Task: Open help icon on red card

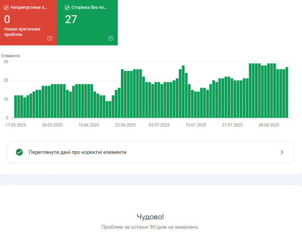Action: point(50,38)
